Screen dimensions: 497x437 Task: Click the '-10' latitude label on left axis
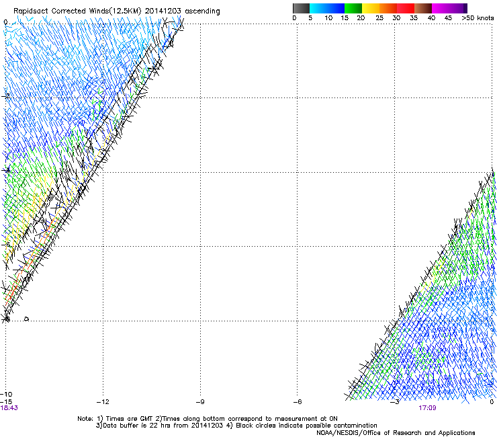(x=6, y=395)
